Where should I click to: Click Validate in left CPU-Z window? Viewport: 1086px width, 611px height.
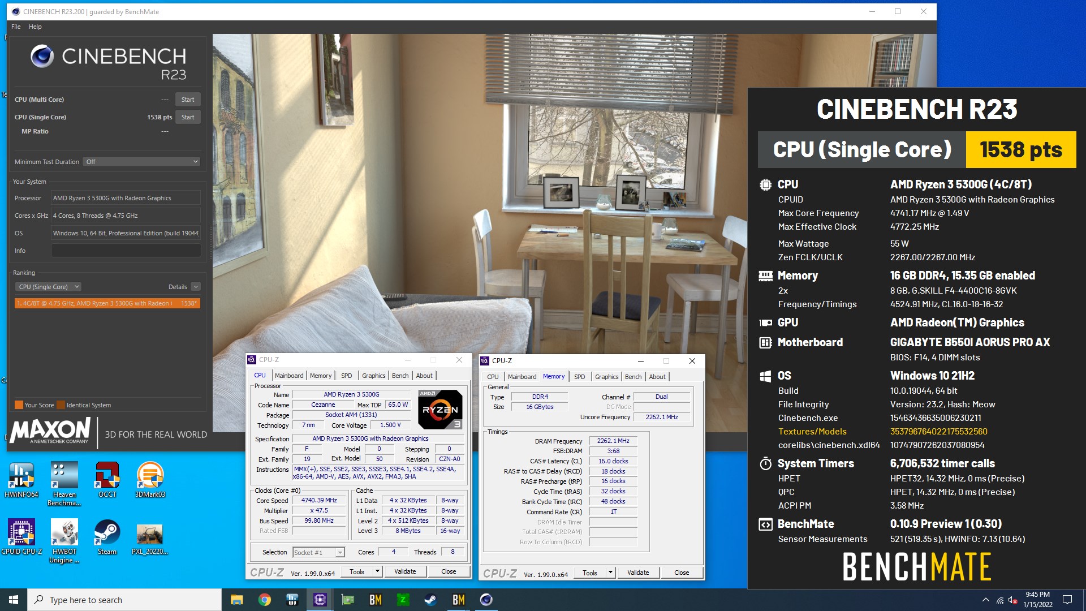click(x=405, y=572)
